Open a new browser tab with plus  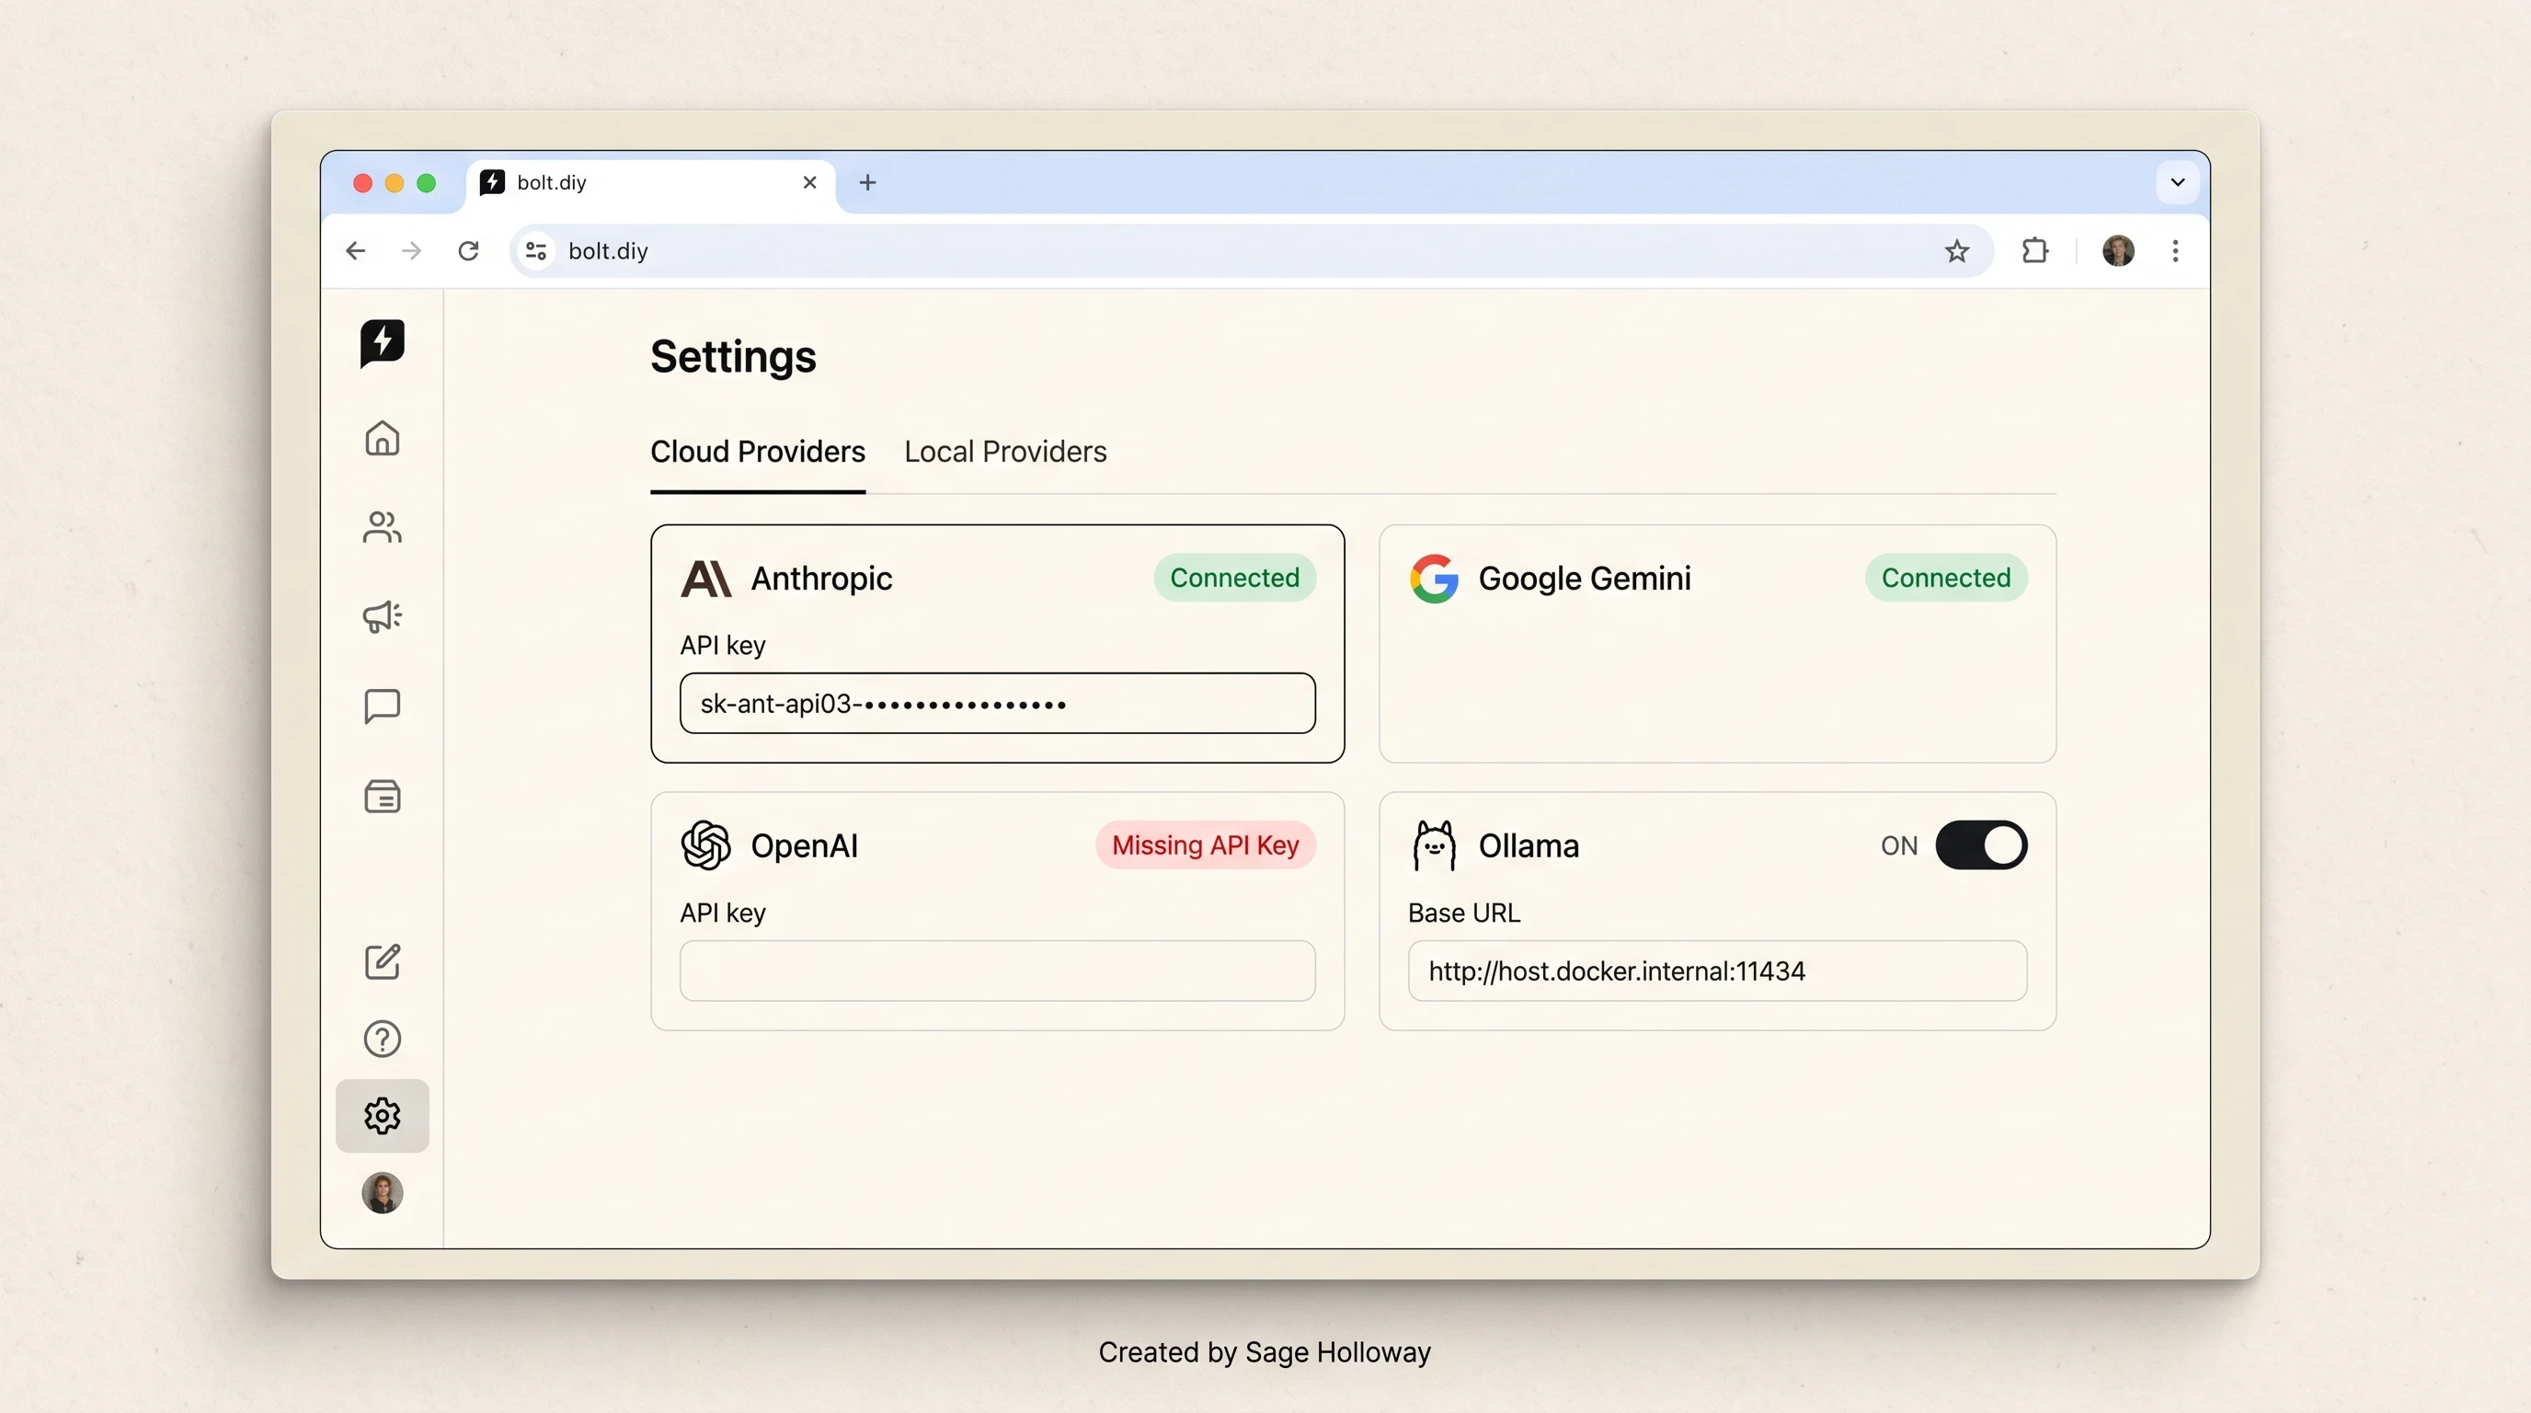coord(867,183)
